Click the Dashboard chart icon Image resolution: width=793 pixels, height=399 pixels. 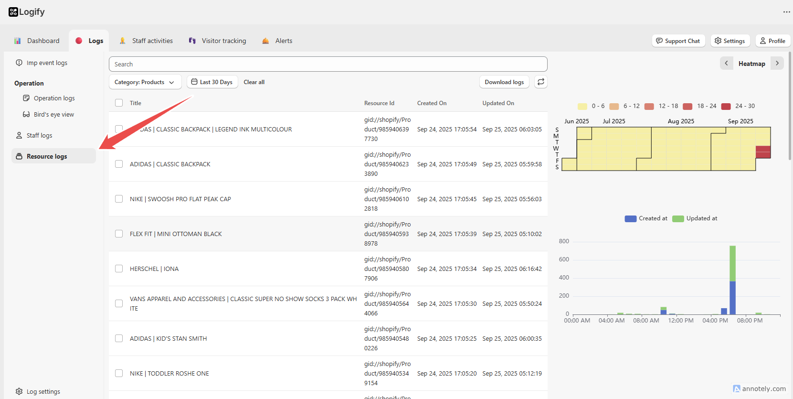18,41
